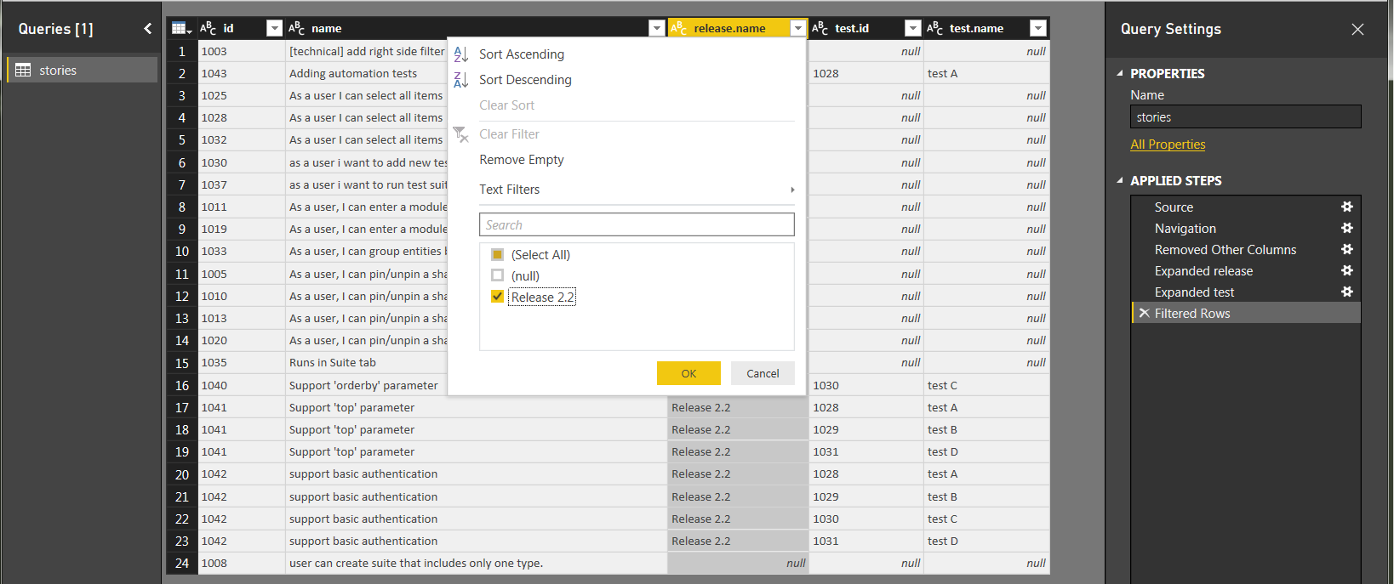The height and width of the screenshot is (584, 1394).
Task: Click the table options icon in header corner
Action: click(181, 28)
